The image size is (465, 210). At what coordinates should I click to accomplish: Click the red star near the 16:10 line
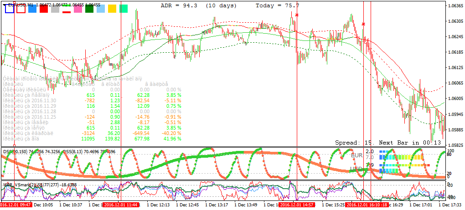pyautogui.click(x=364, y=24)
